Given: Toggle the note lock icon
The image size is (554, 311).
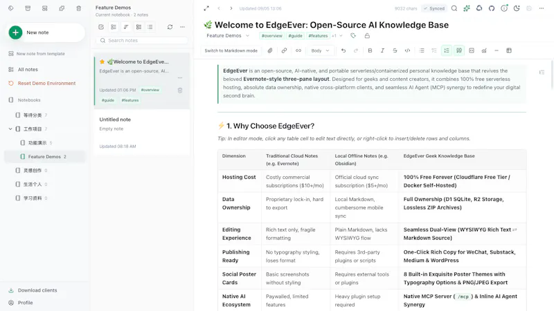Looking at the screenshot, I should pos(367,36).
